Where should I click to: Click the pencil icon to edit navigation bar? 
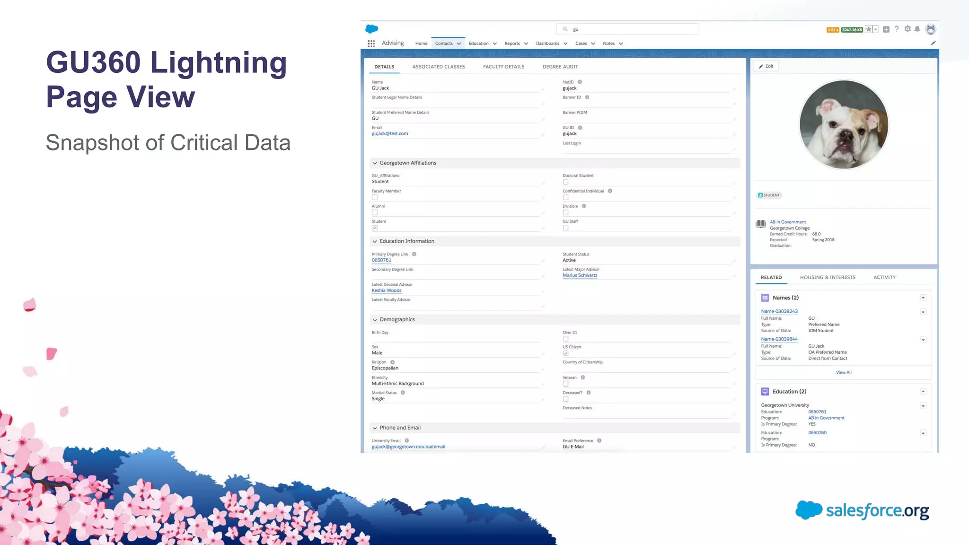pos(933,43)
